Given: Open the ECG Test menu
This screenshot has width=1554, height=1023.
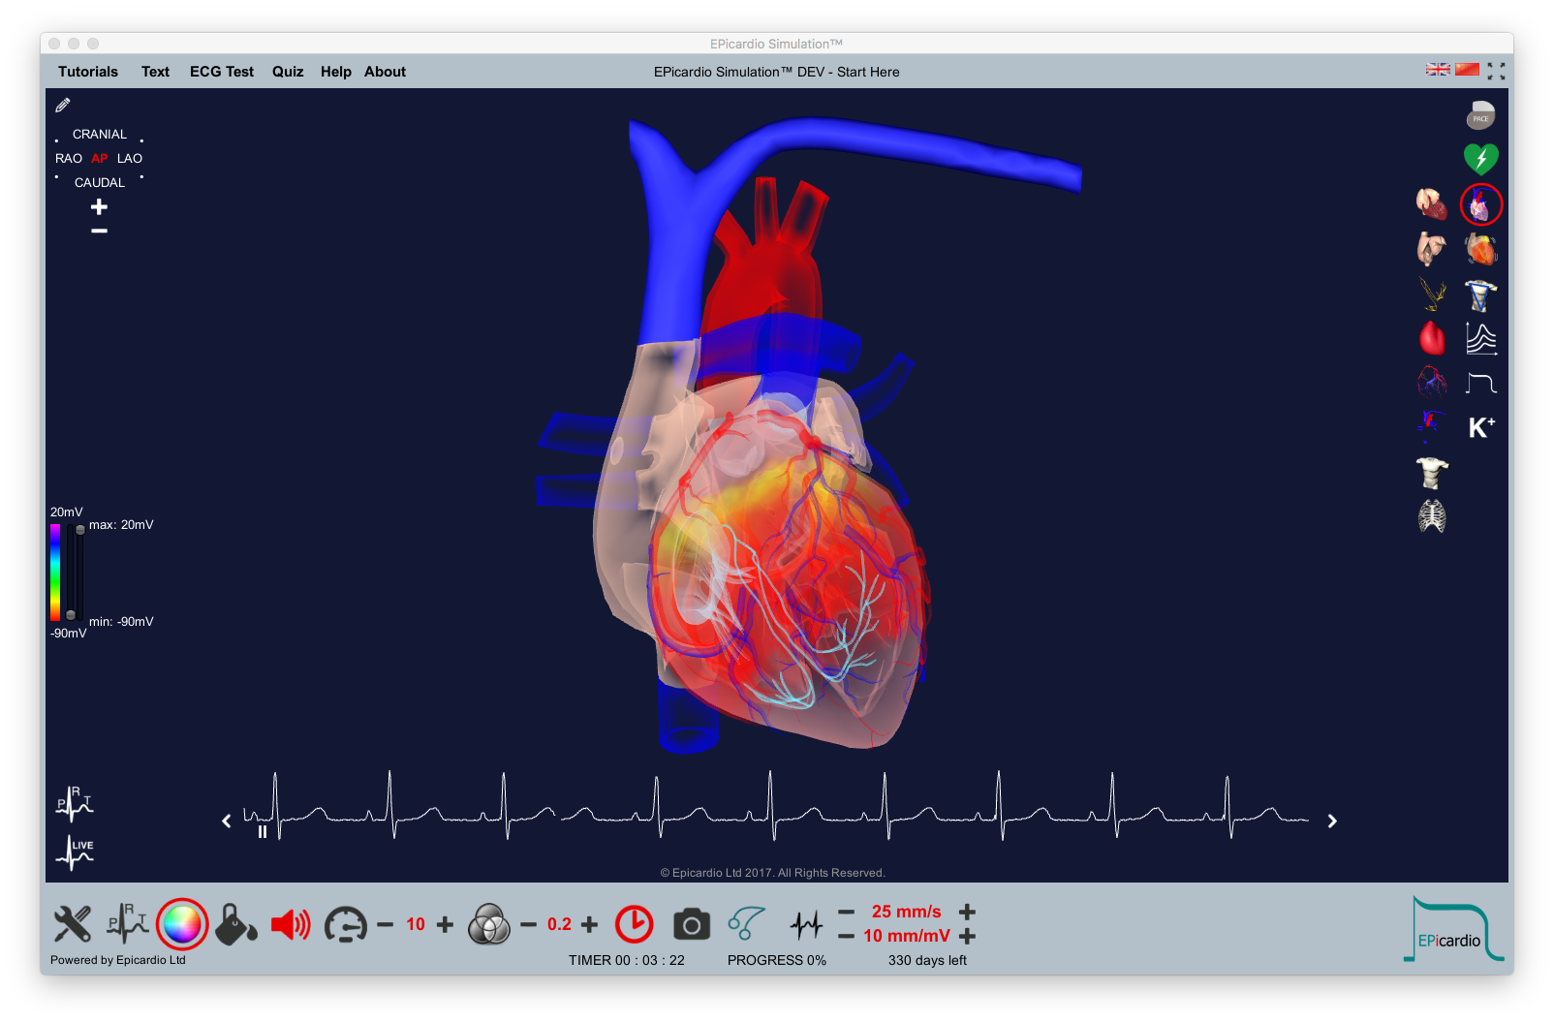Looking at the screenshot, I should click(222, 72).
